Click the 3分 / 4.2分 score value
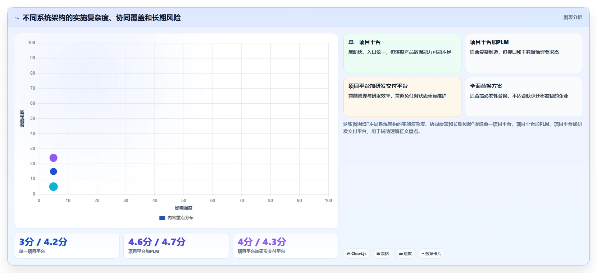597x273 pixels. tap(43, 242)
